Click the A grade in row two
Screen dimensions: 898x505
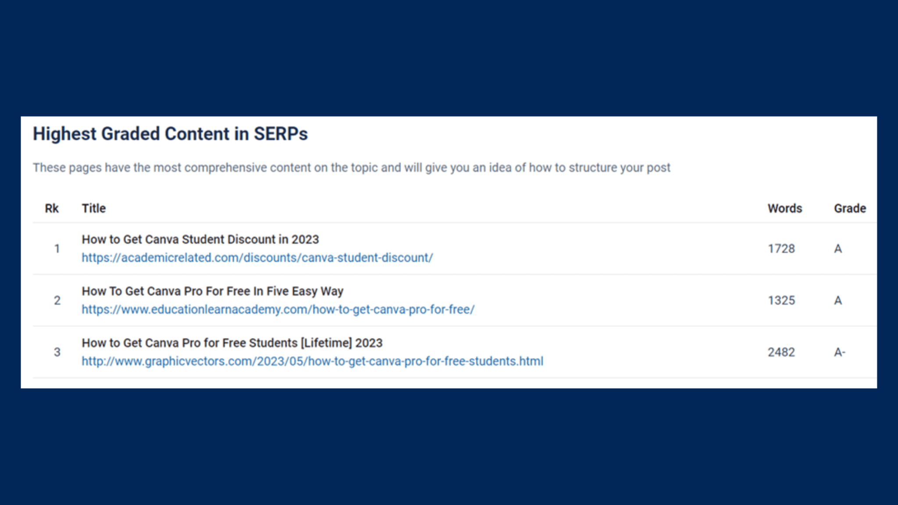click(838, 300)
